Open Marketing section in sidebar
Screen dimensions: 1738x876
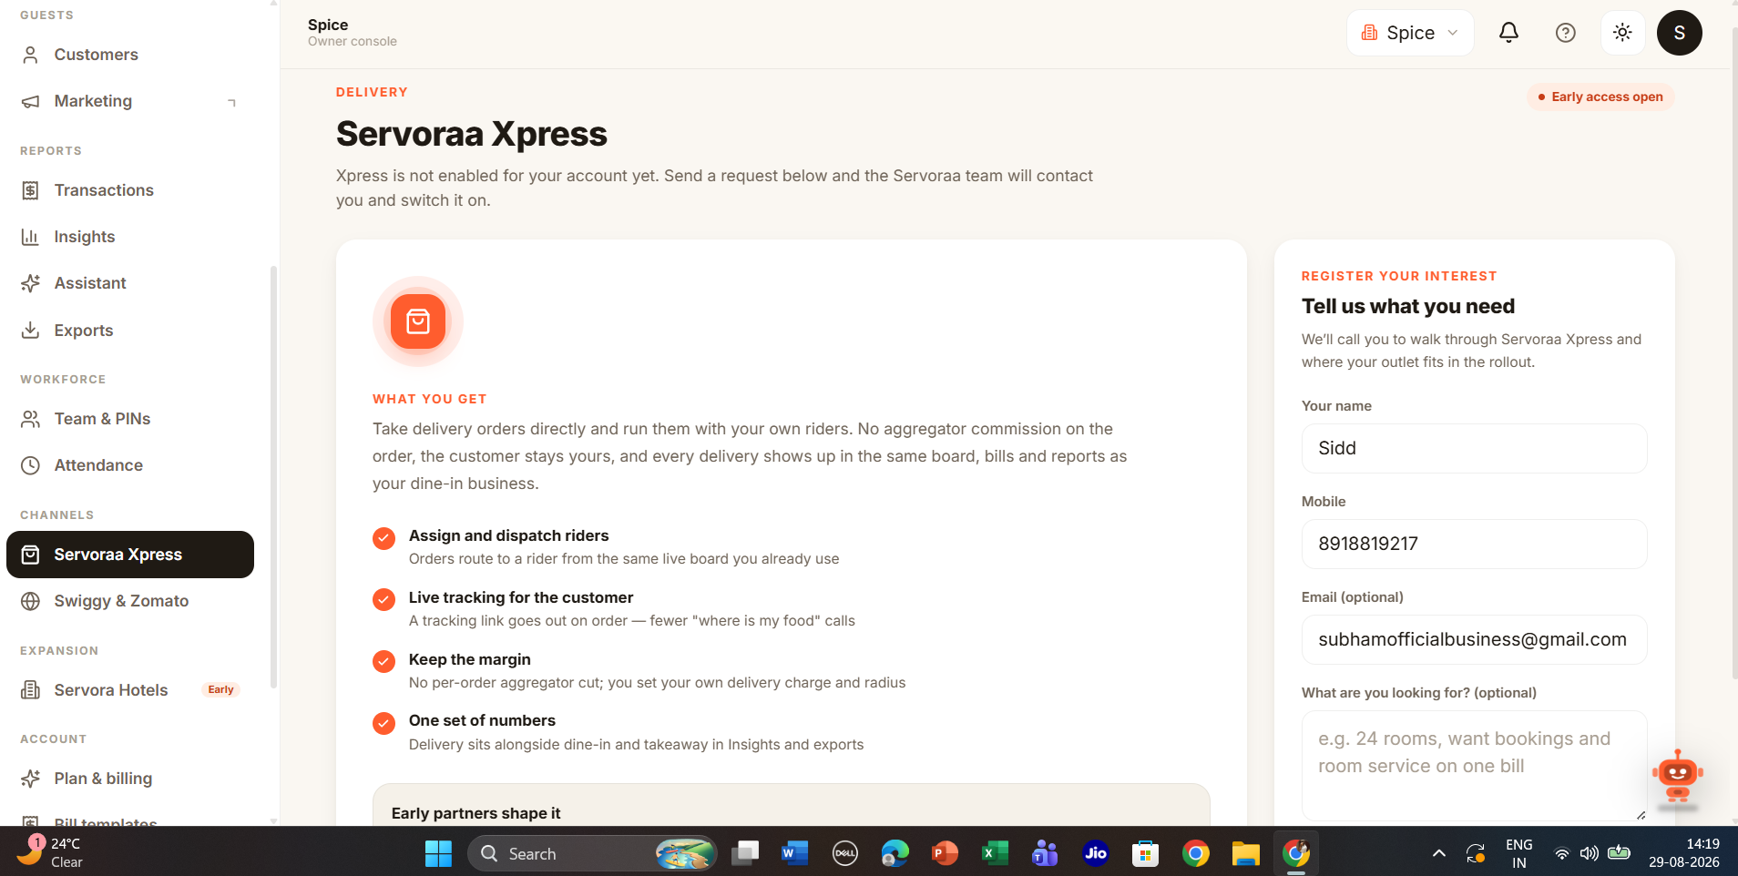click(x=130, y=101)
